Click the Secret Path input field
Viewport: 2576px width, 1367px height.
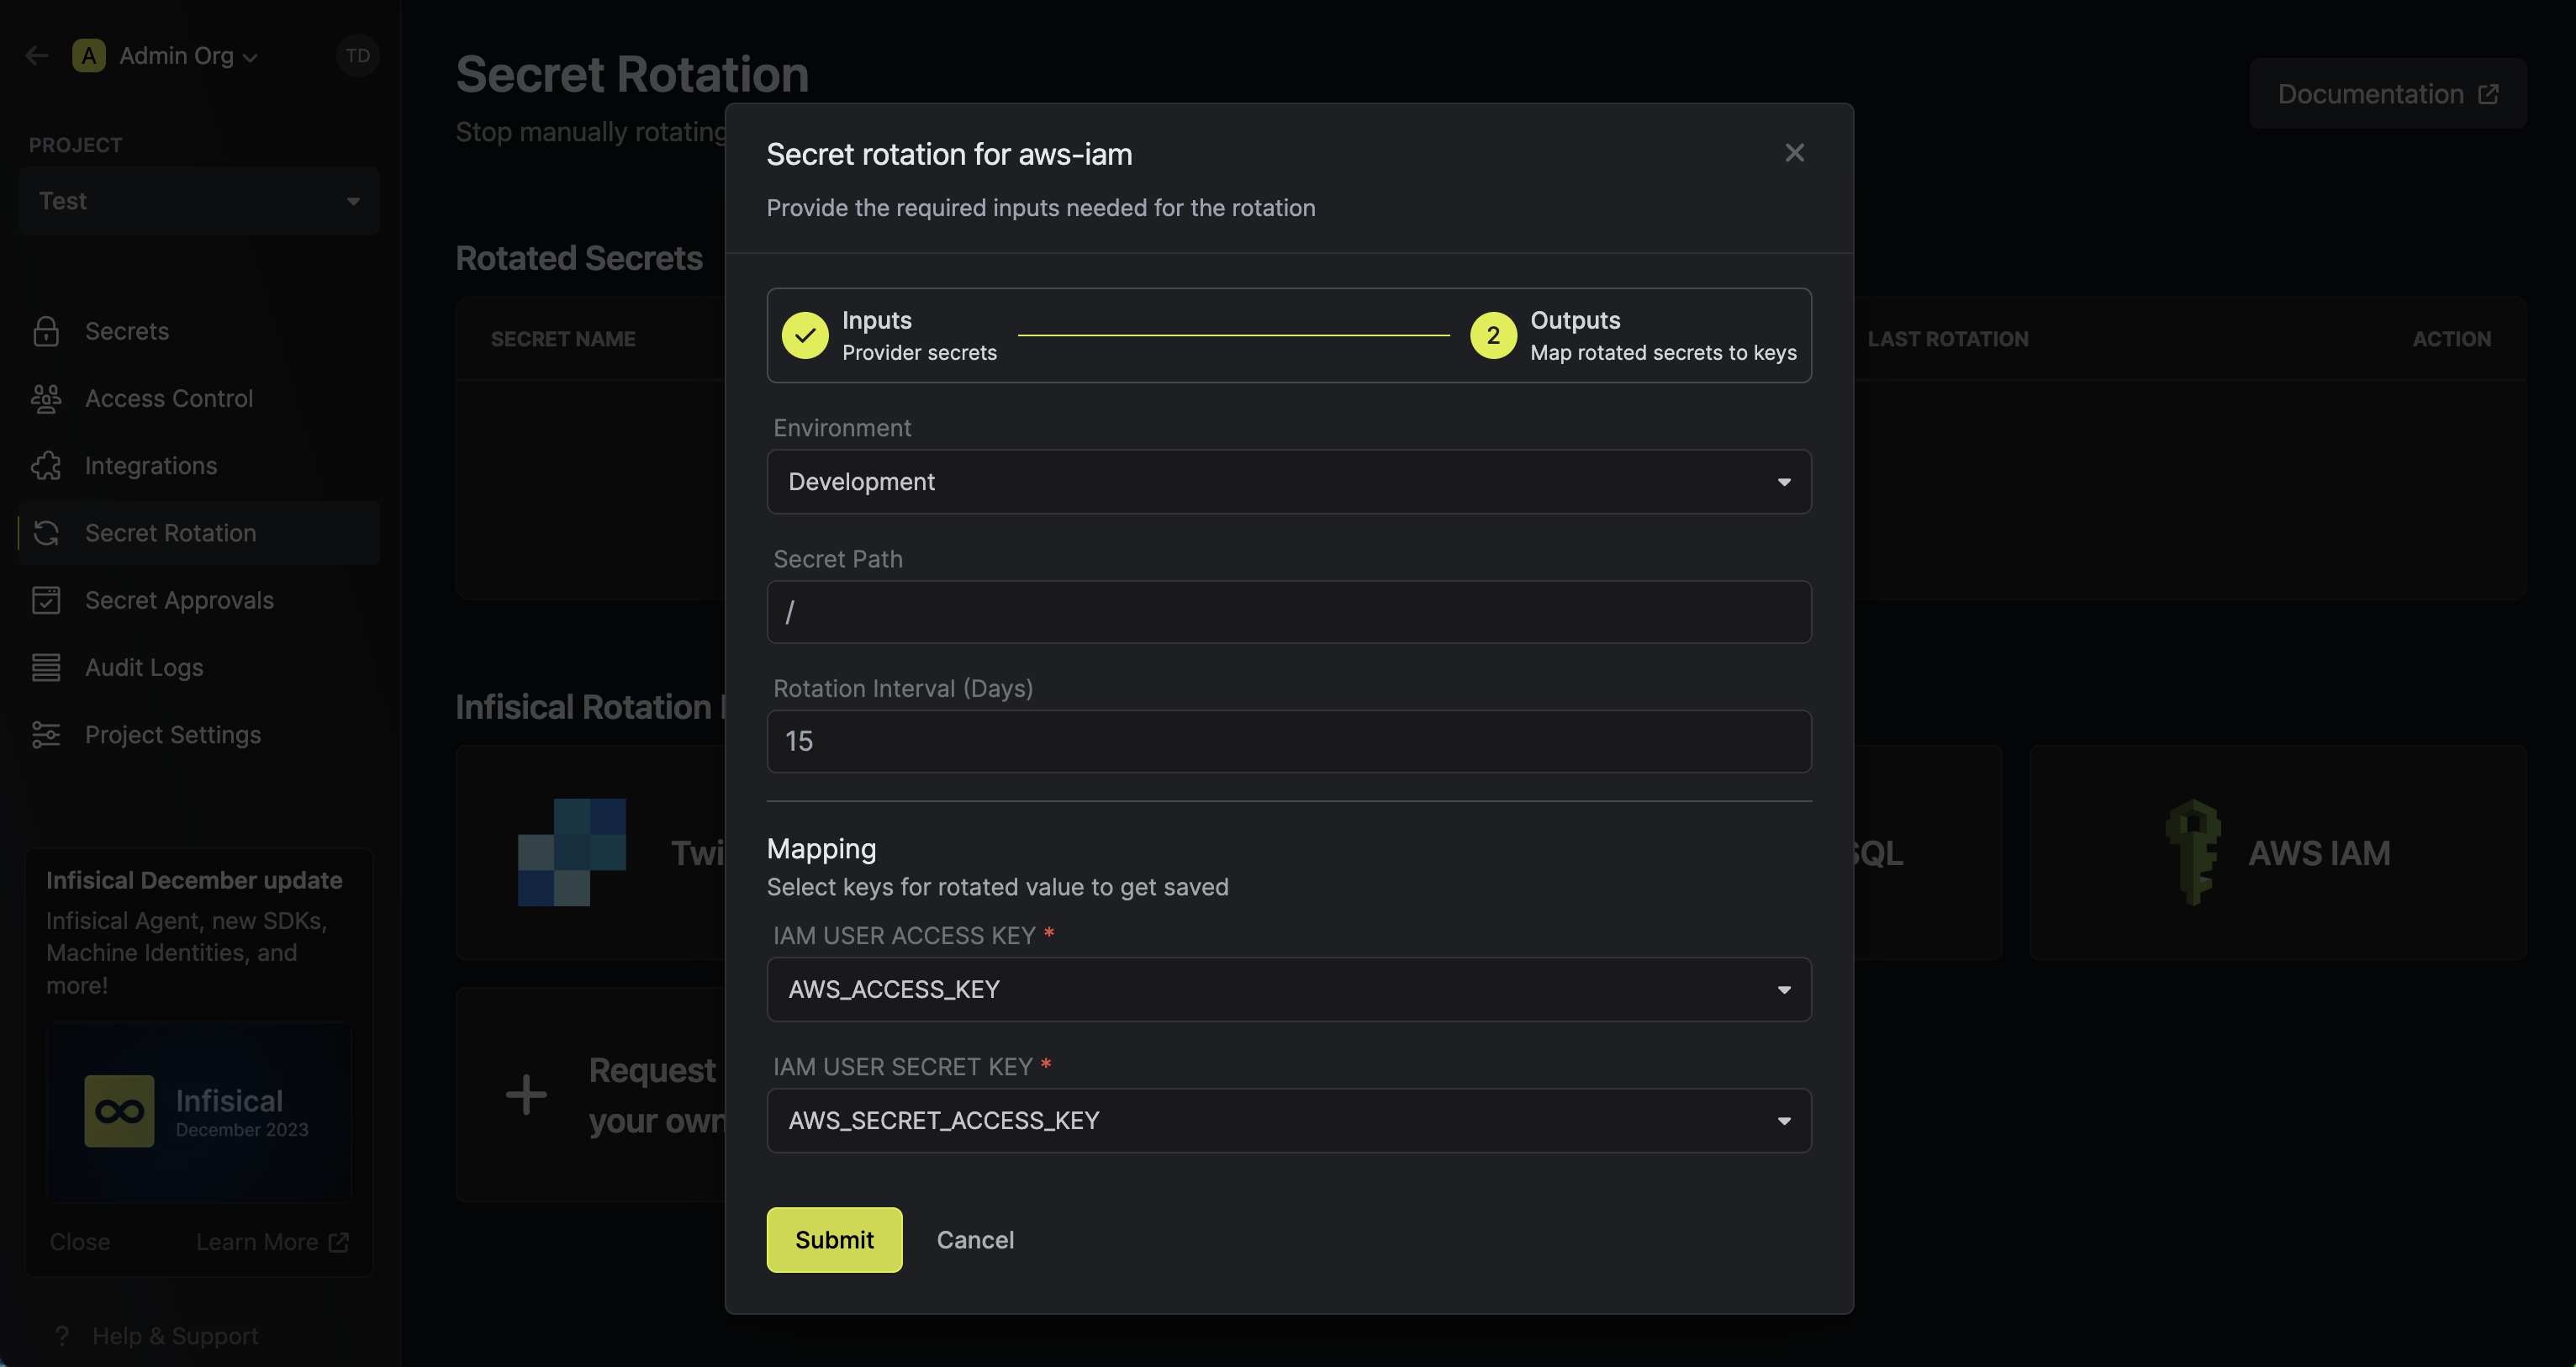tap(1288, 612)
